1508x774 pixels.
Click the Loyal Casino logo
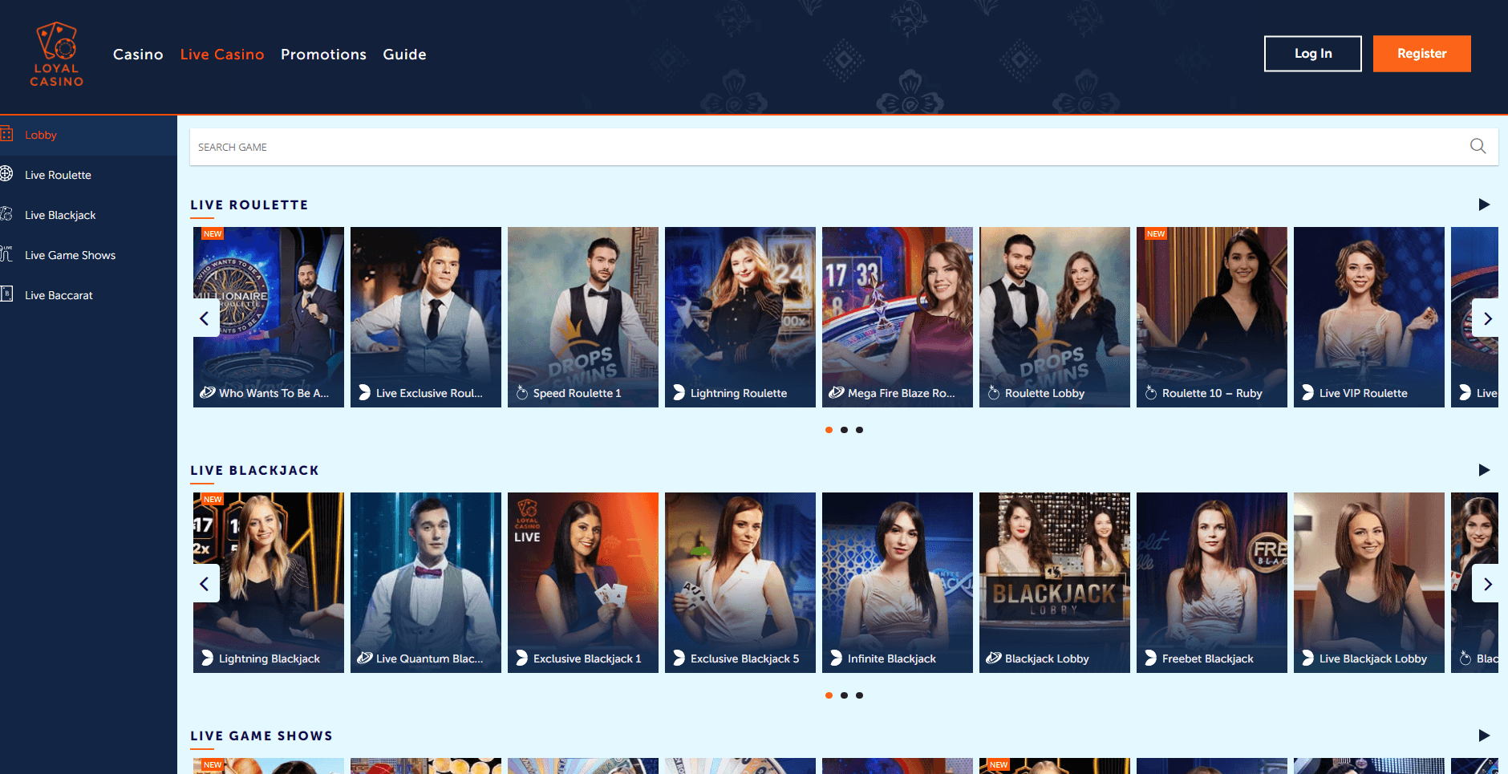click(x=57, y=55)
